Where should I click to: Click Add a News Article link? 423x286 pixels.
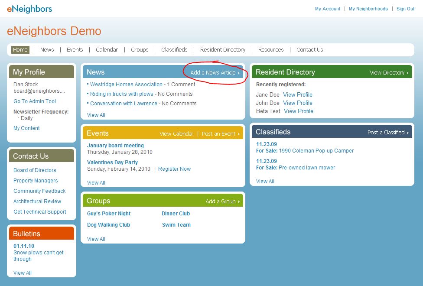[215, 73]
